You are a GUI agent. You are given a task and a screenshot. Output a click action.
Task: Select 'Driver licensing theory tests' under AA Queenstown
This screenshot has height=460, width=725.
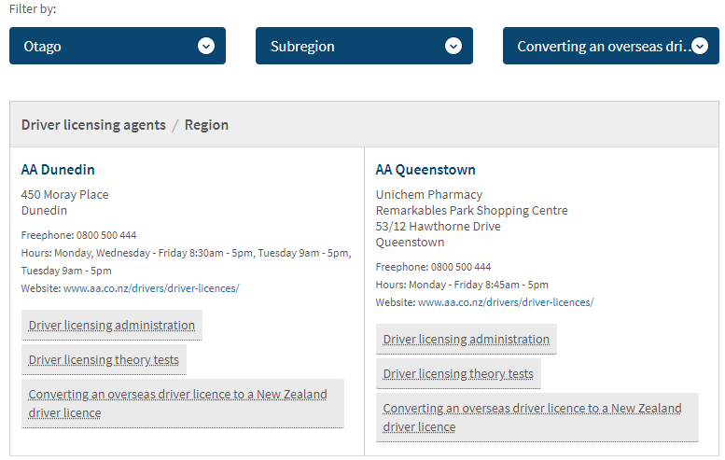click(x=458, y=374)
